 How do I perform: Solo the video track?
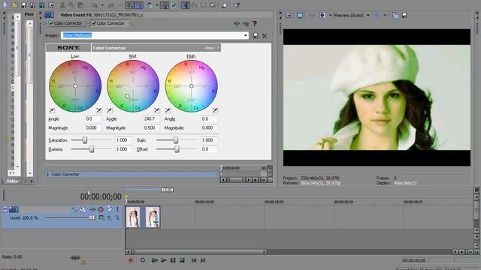coord(117,209)
